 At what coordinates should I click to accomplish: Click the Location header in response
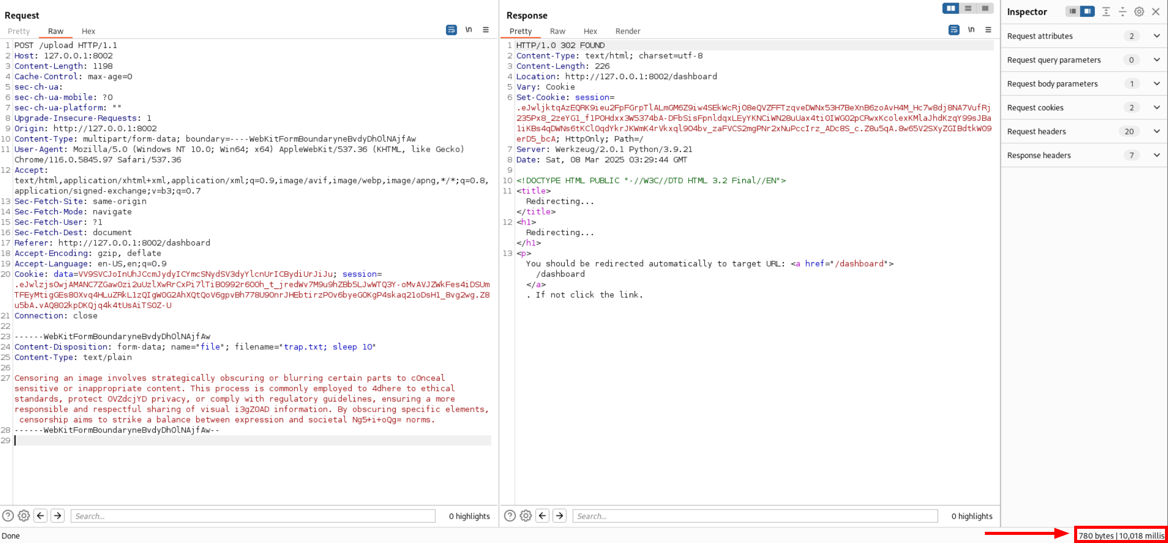616,77
